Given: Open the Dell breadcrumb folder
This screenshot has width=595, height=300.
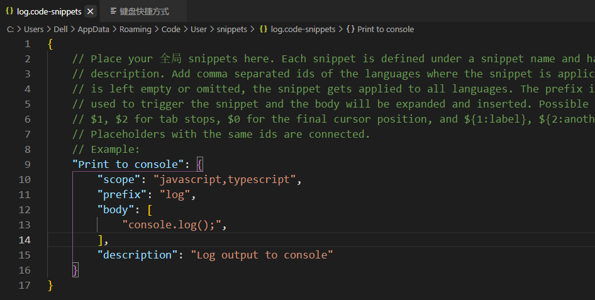Looking at the screenshot, I should tap(61, 29).
